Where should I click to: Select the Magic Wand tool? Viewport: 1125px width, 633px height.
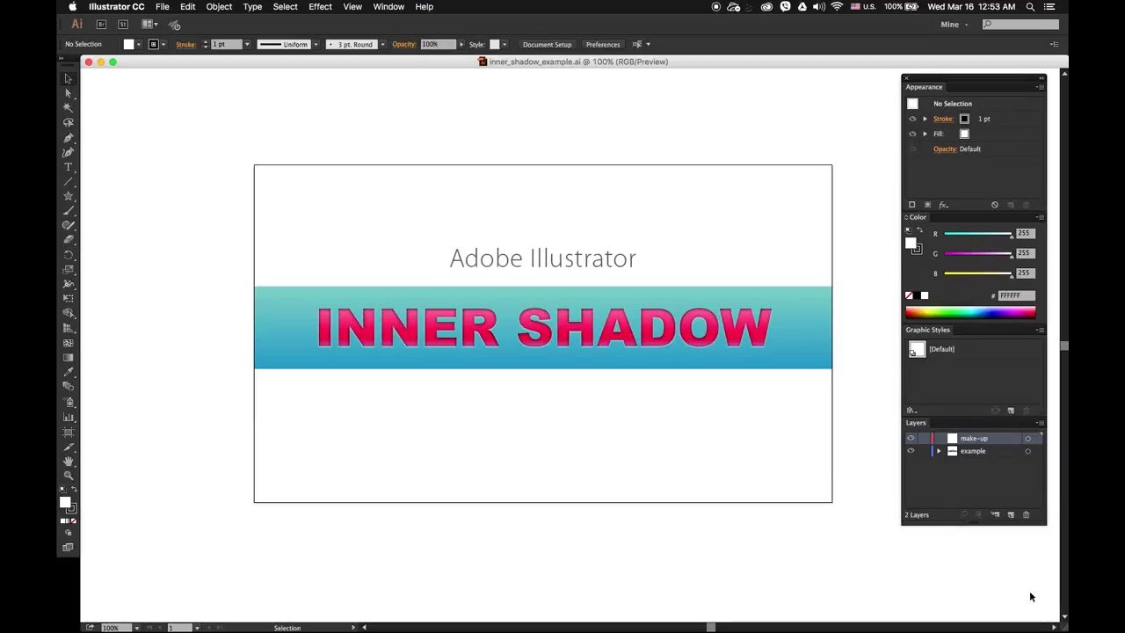pos(69,108)
